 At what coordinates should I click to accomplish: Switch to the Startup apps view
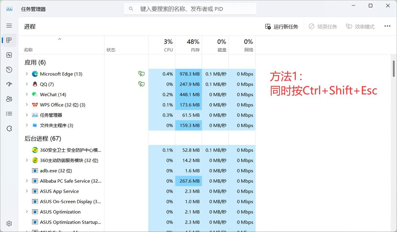click(x=9, y=84)
